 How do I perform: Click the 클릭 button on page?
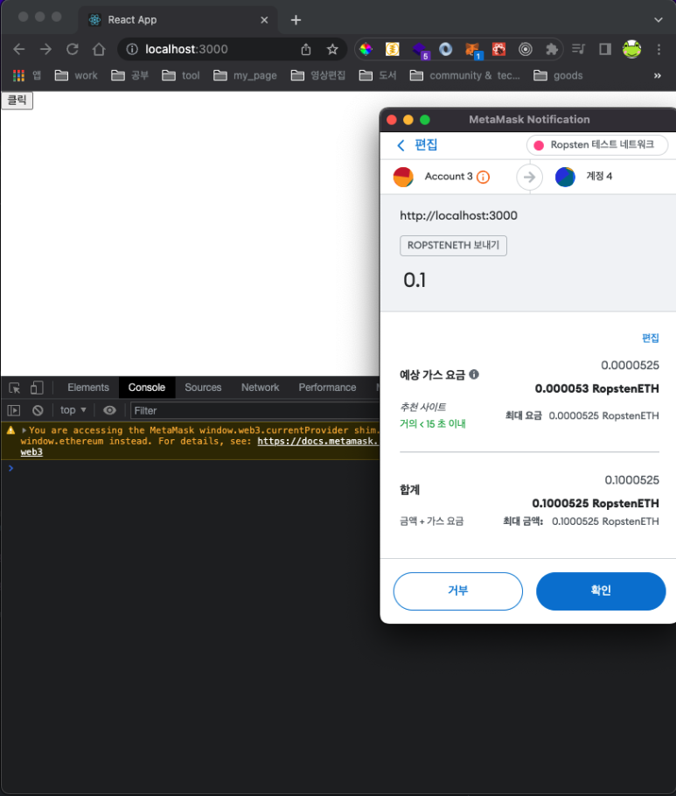pyautogui.click(x=17, y=100)
